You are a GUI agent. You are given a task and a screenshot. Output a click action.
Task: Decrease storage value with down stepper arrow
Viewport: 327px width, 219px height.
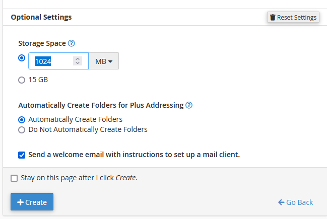[78, 63]
